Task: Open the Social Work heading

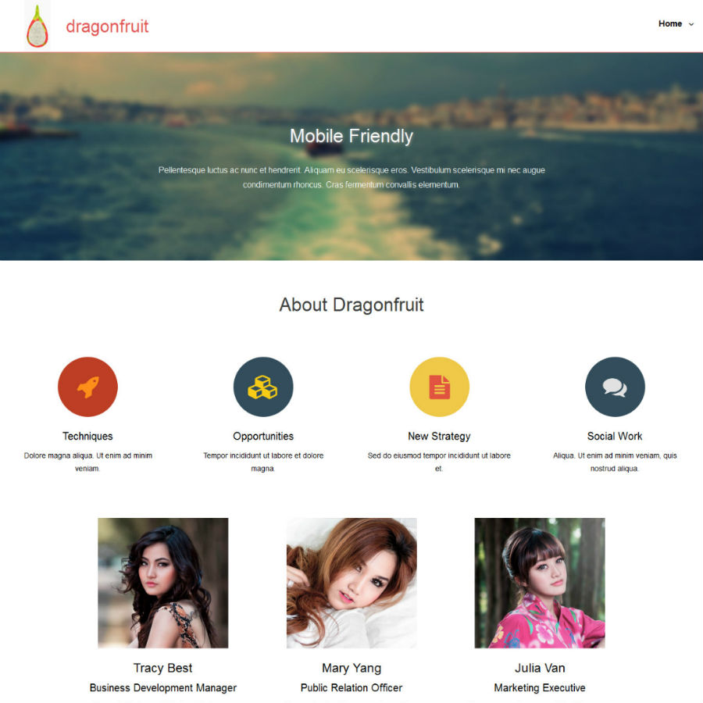Action: (615, 436)
